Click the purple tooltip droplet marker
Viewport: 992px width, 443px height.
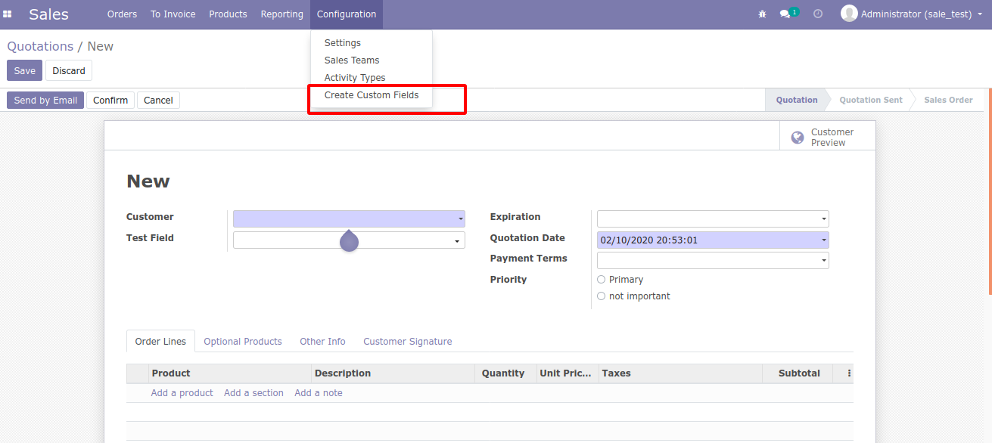click(349, 240)
